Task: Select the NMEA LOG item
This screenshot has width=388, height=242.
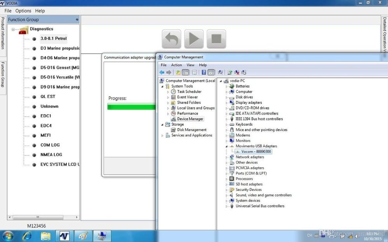Action: pyautogui.click(x=51, y=154)
